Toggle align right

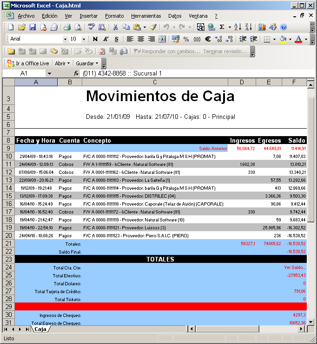(x=152, y=39)
